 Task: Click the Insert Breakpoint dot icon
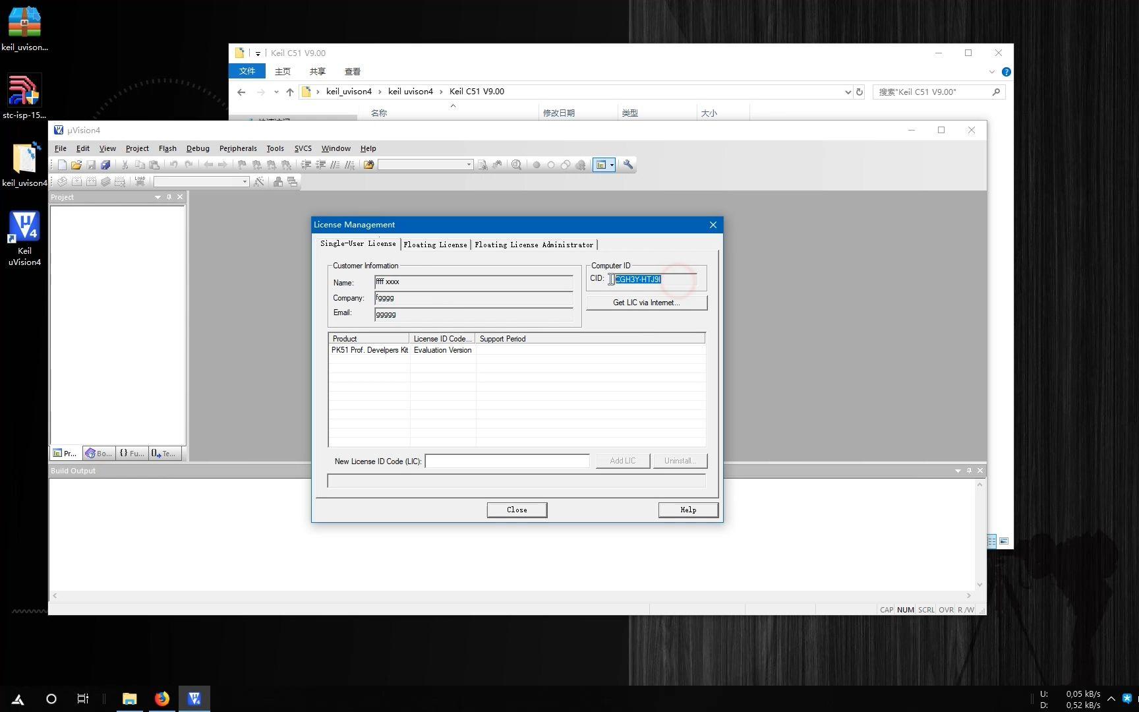(x=537, y=165)
